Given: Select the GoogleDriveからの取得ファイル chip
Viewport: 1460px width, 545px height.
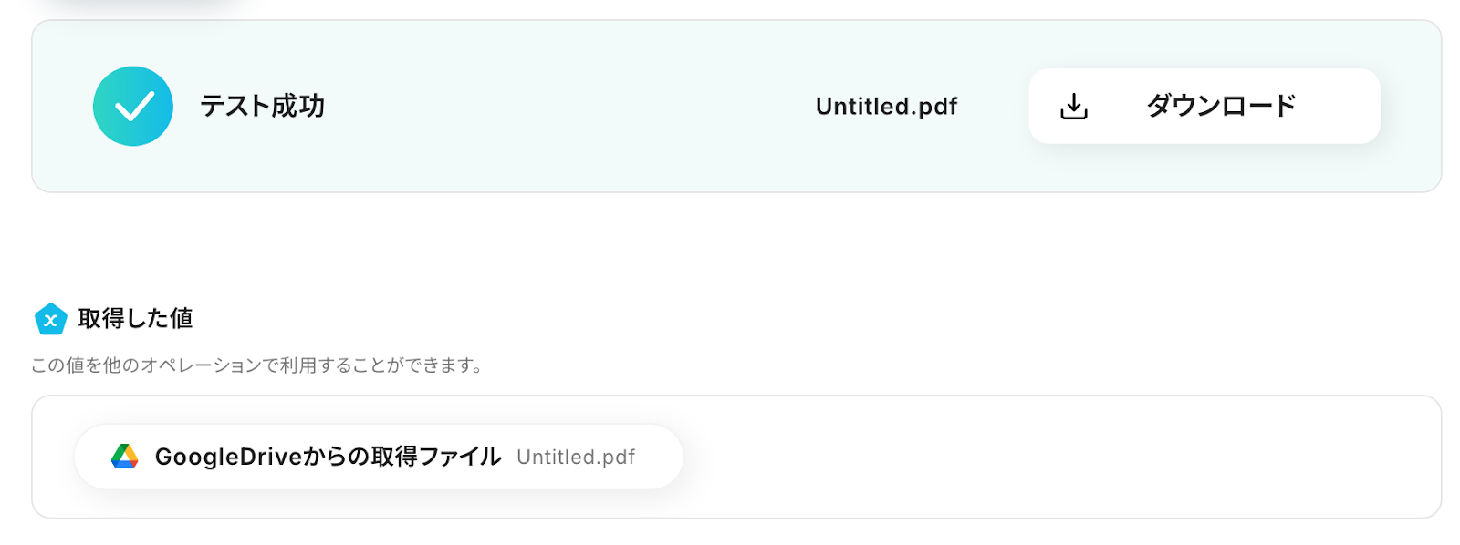Looking at the screenshot, I should point(378,457).
